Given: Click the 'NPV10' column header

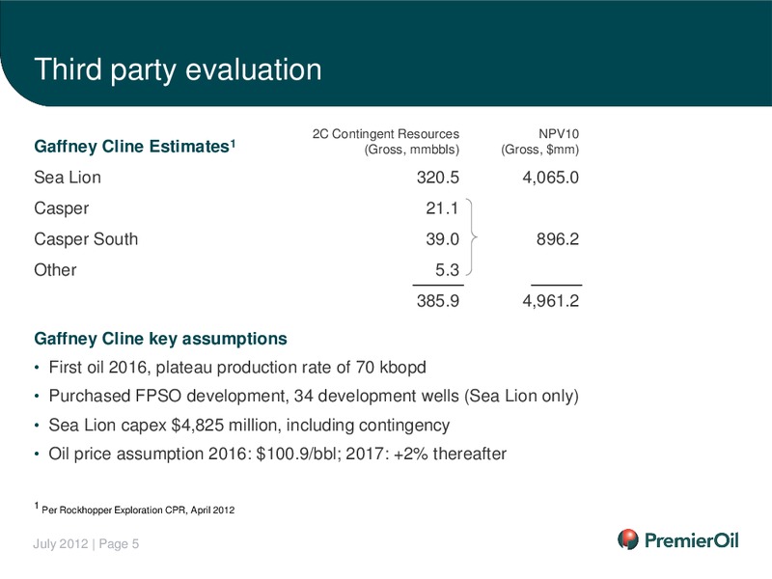Looking at the screenshot, I should 559,134.
